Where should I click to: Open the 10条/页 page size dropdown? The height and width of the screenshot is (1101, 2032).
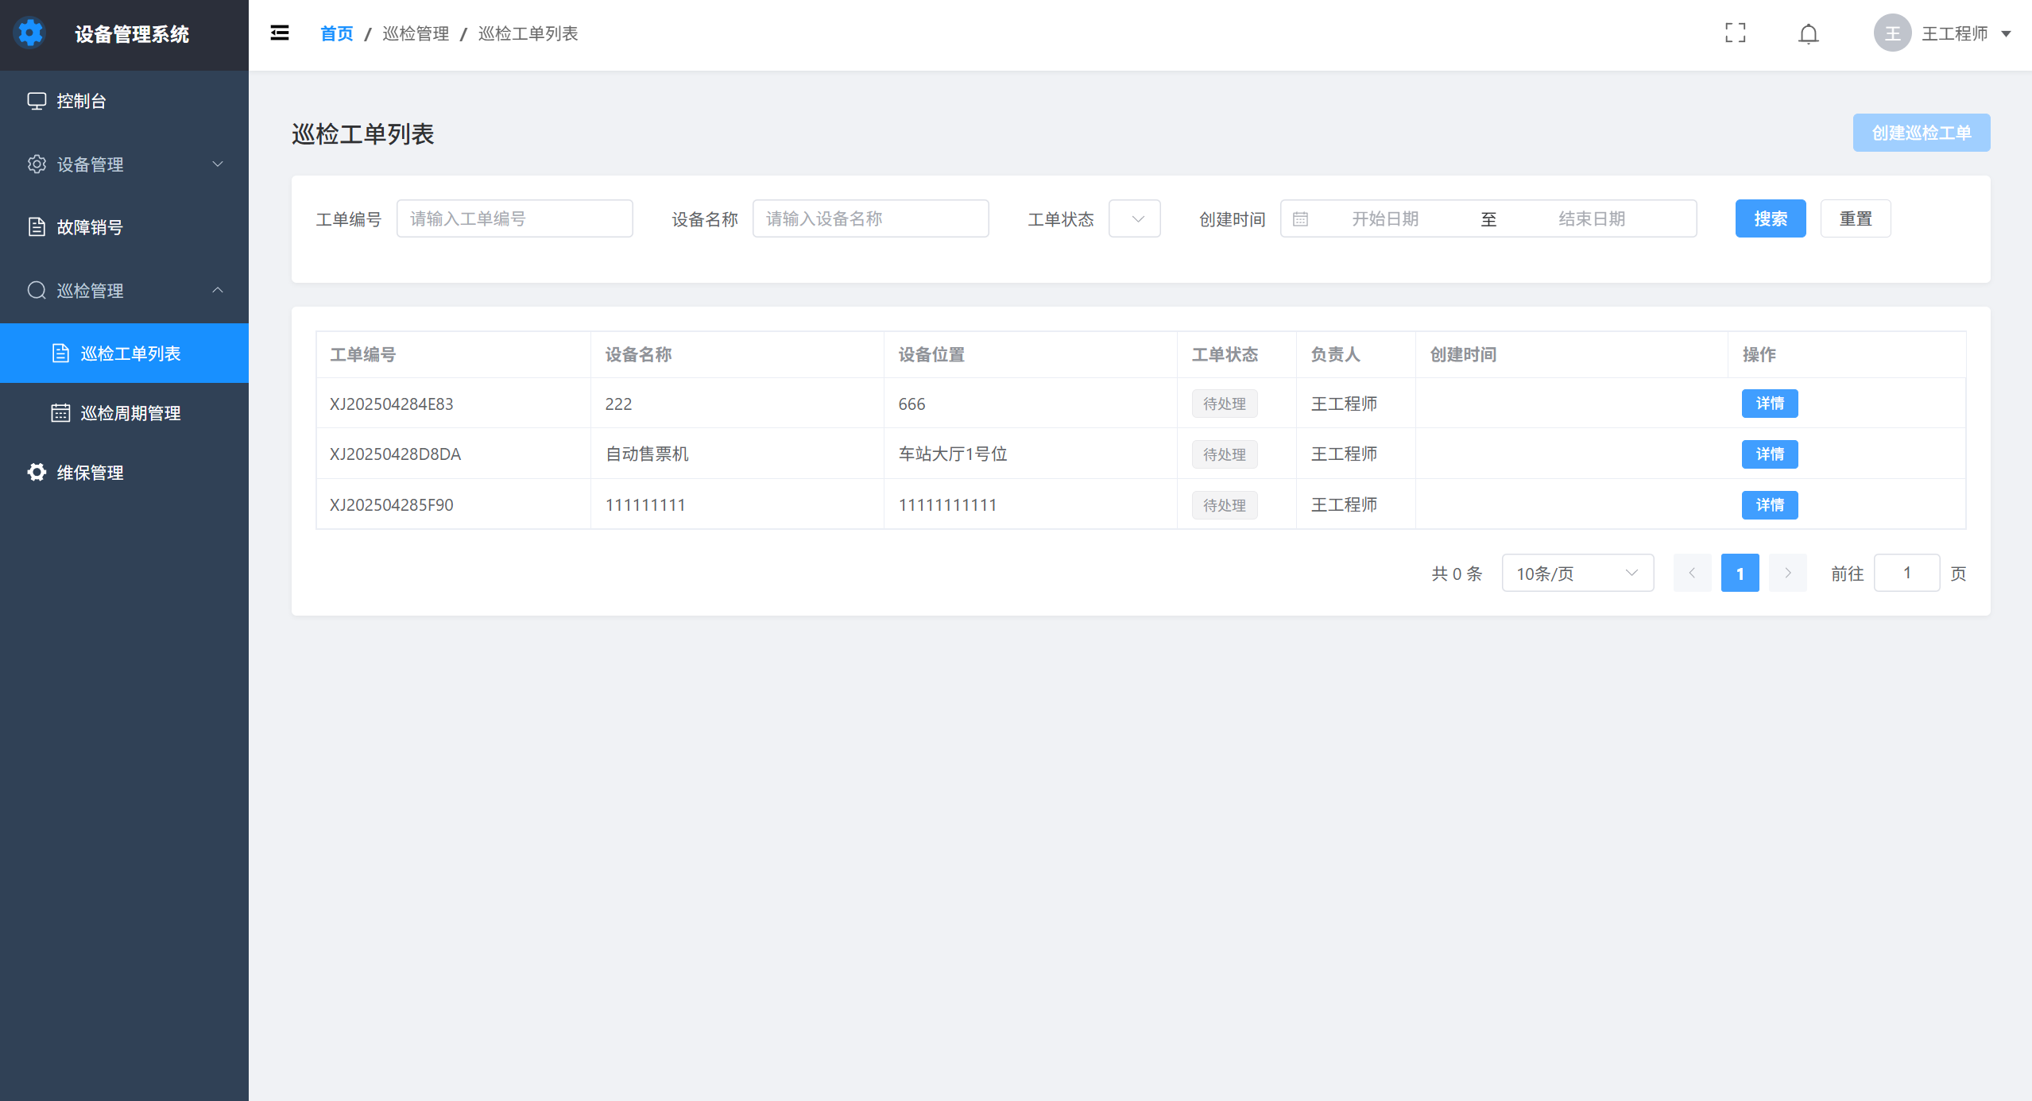point(1577,573)
